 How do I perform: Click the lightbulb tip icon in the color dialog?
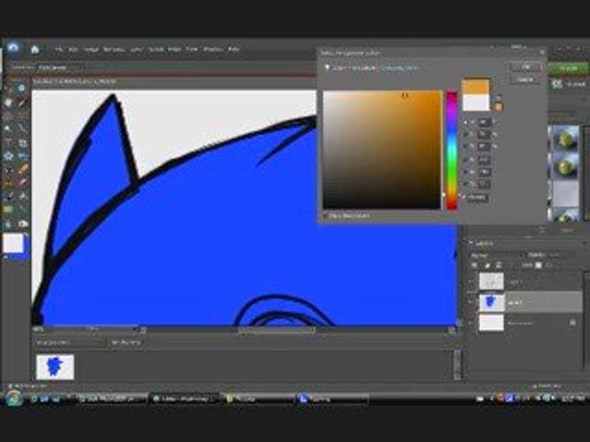[x=327, y=68]
